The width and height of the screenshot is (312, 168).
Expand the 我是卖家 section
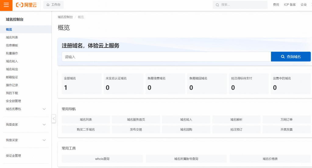click(x=44, y=125)
